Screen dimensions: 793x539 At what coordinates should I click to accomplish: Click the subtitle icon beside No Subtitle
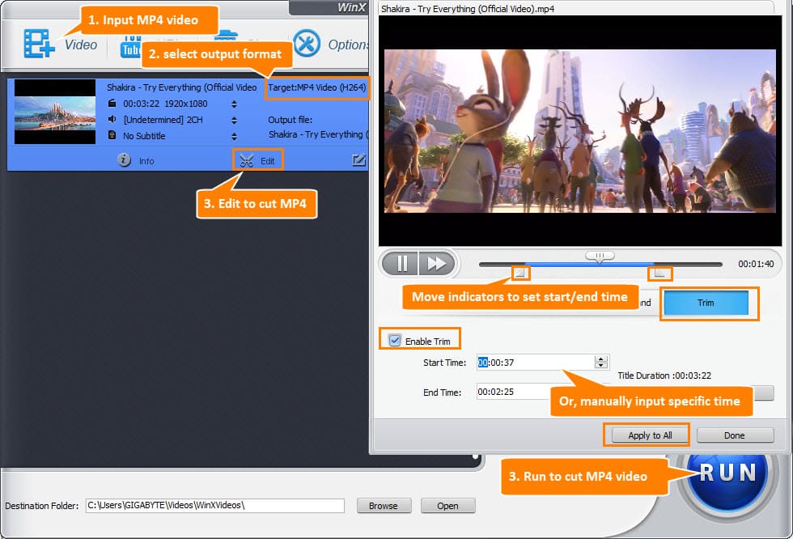(112, 135)
